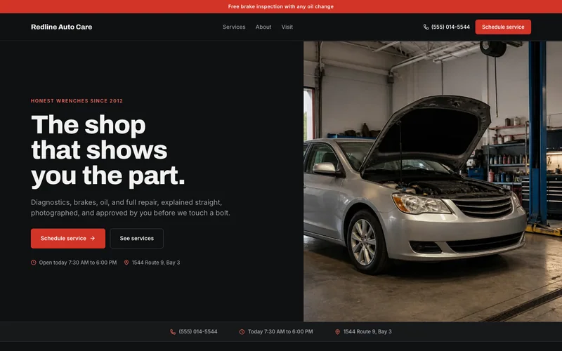Click the silver car garage photo
Viewport: 562px width, 351px height.
click(x=433, y=181)
